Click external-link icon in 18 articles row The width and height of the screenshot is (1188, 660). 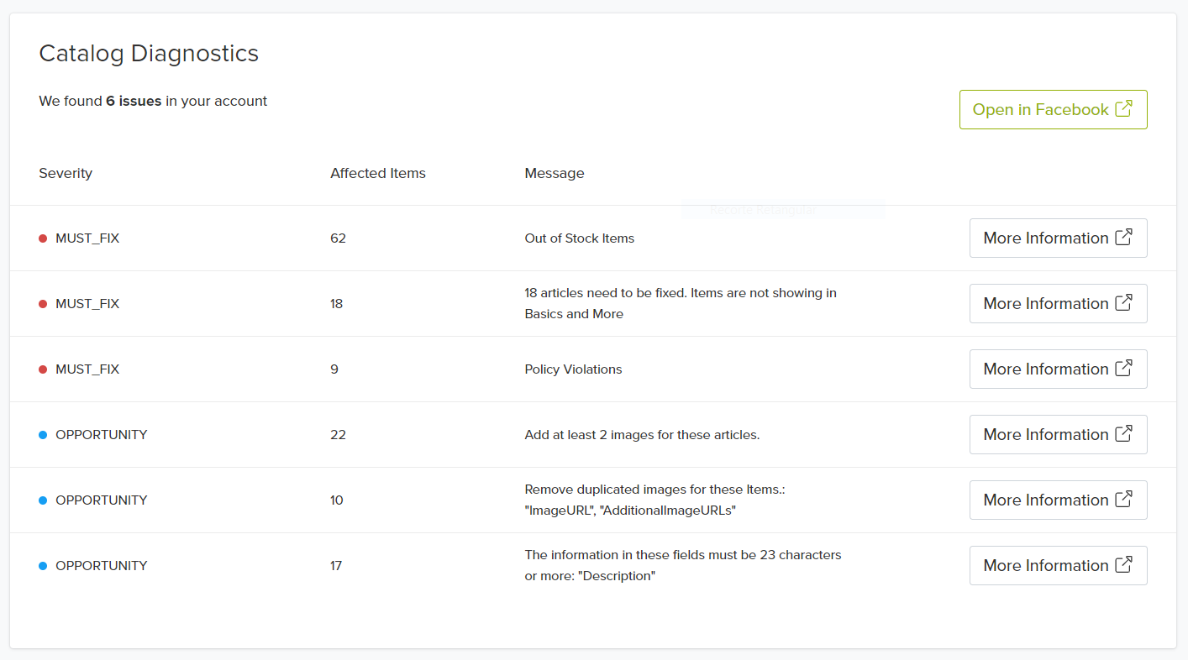click(1123, 303)
